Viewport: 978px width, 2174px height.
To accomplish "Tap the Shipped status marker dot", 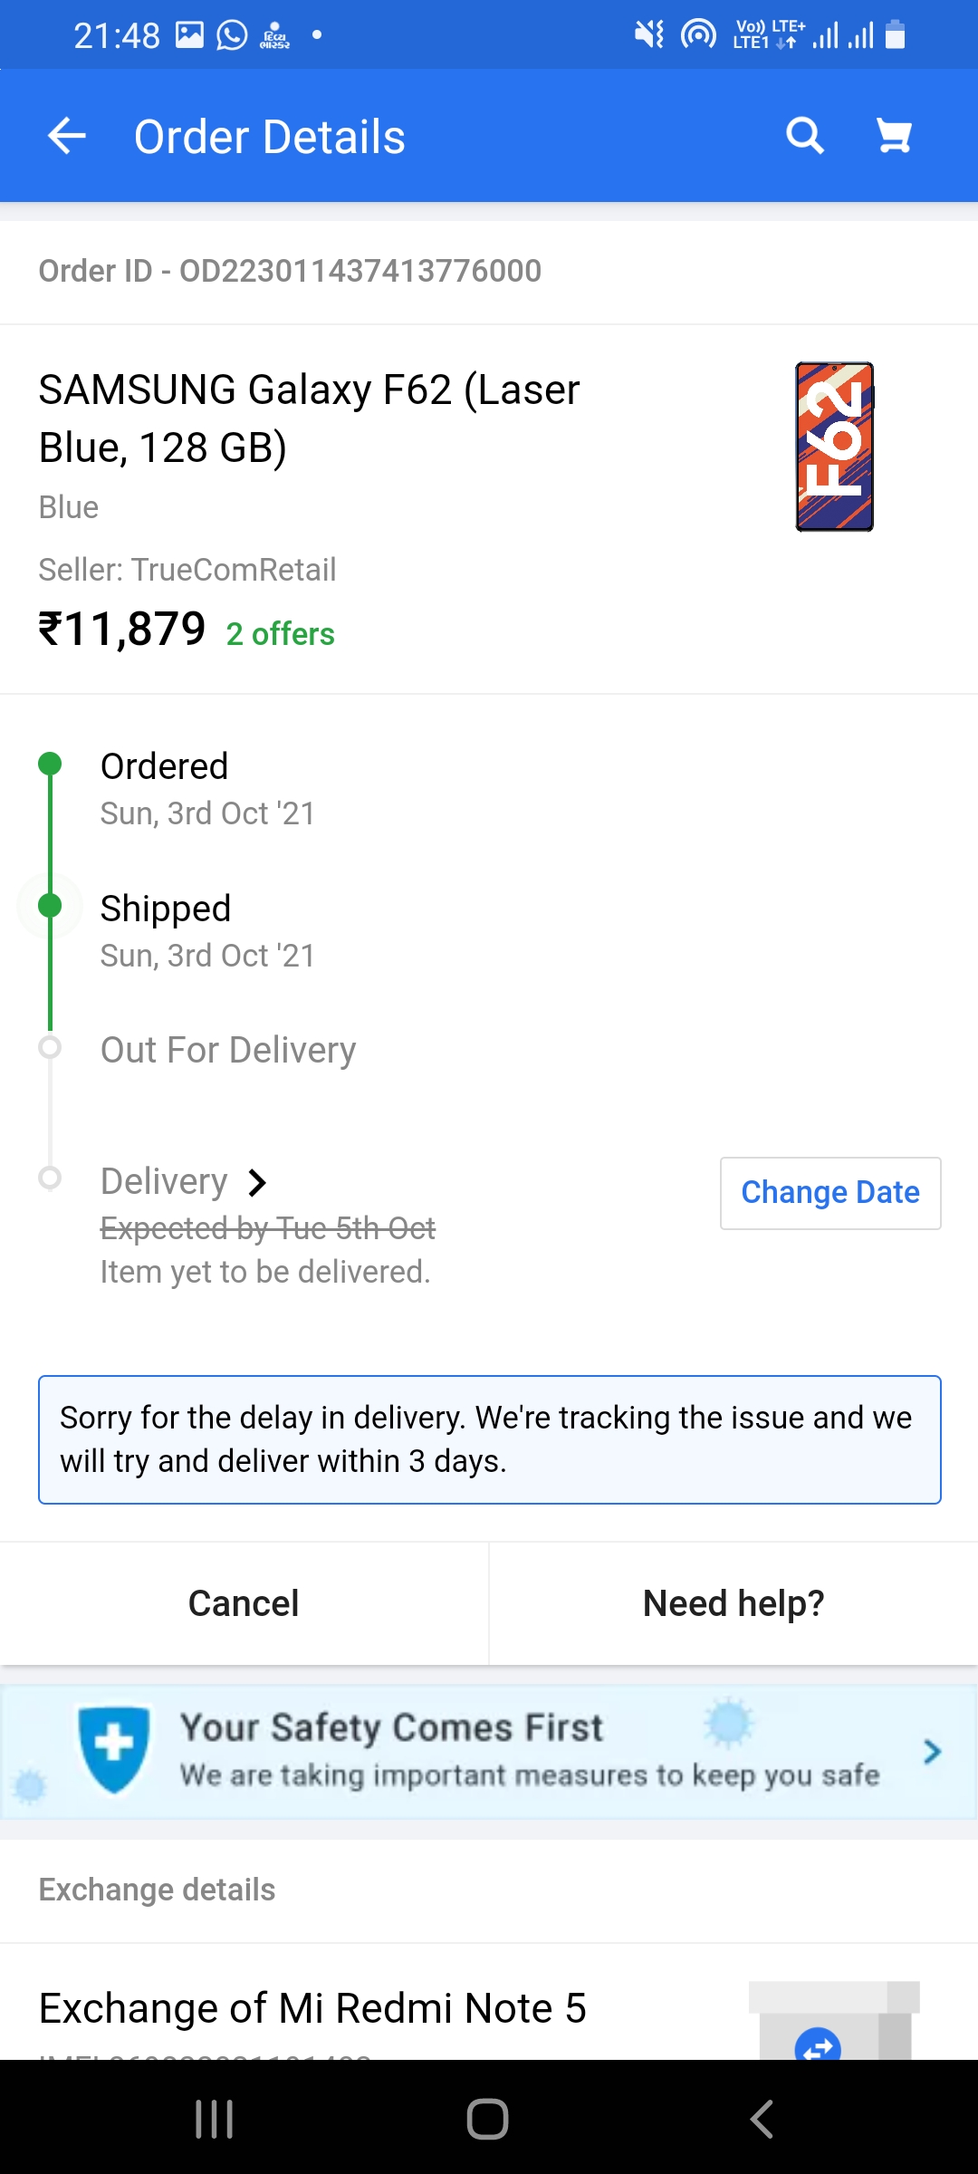I will 50,906.
